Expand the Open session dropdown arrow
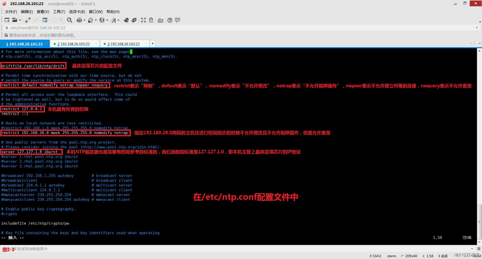Screen dimensions: 482x259 (20, 20)
